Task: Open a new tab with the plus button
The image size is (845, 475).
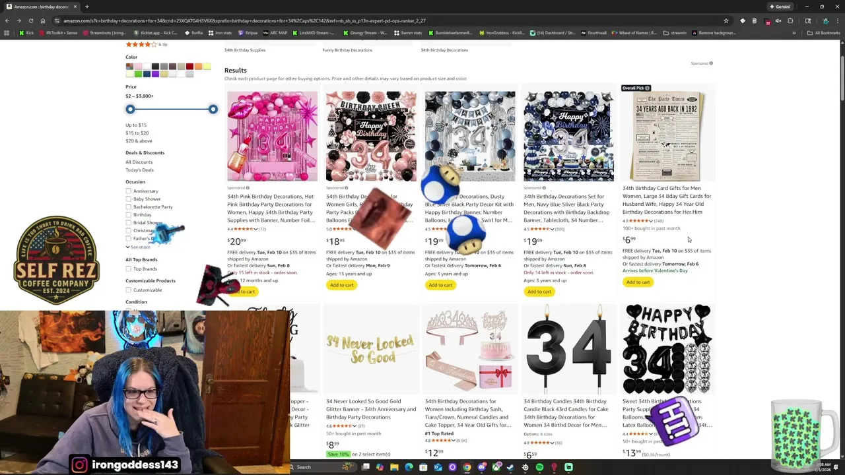Action: click(x=86, y=7)
